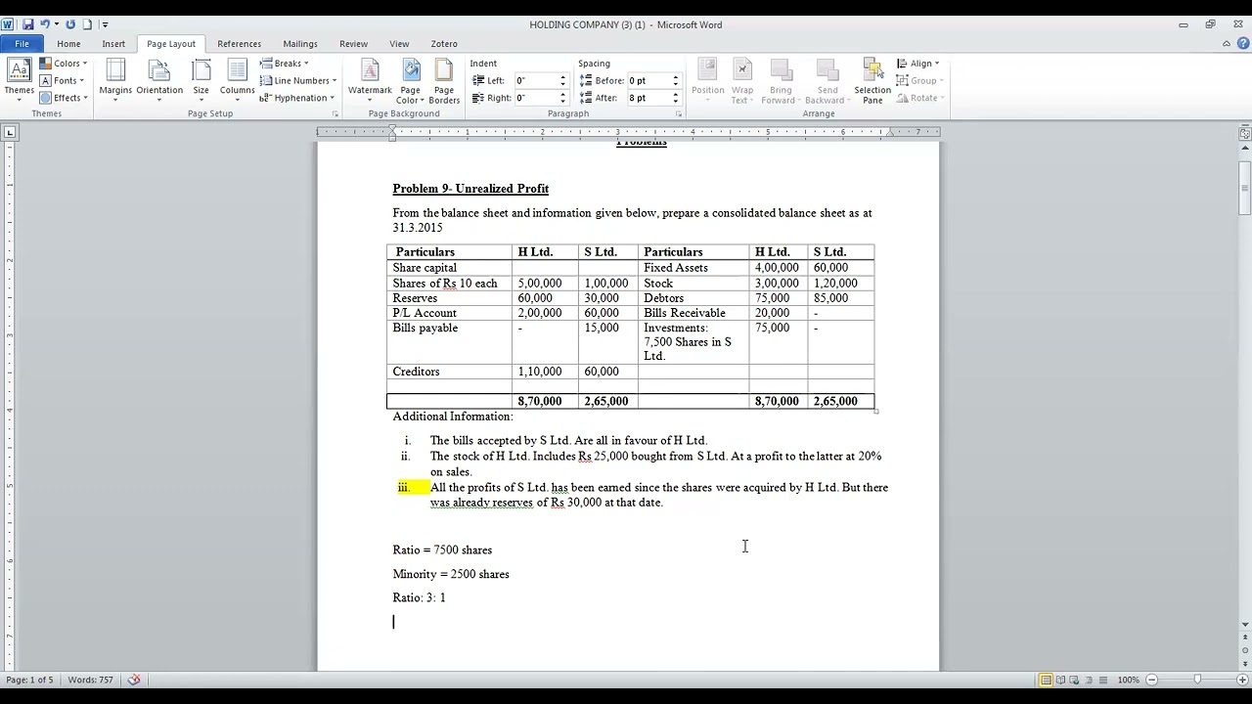This screenshot has width=1252, height=704.
Task: Click the Redo icon in quick access toolbar
Action: click(x=70, y=24)
